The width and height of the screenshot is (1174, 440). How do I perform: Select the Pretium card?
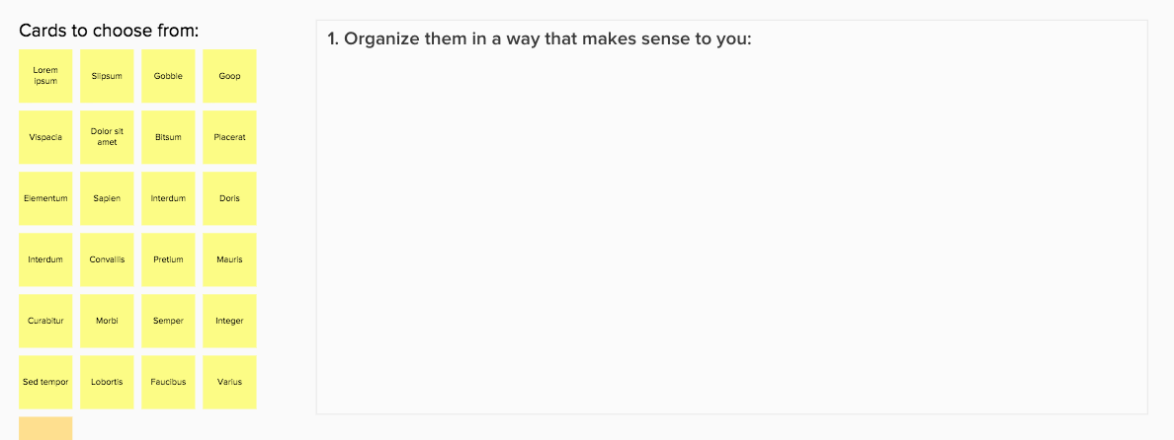[168, 259]
